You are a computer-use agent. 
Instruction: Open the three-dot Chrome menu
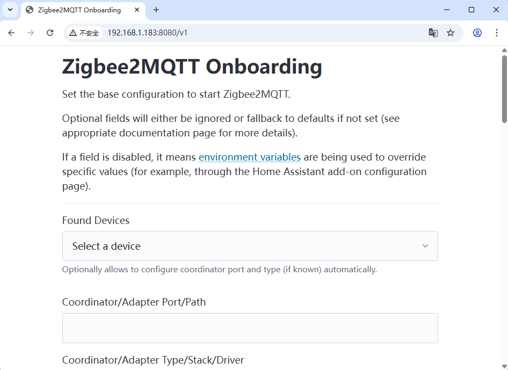(497, 33)
